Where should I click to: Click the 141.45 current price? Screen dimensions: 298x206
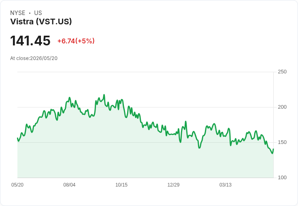click(x=30, y=41)
